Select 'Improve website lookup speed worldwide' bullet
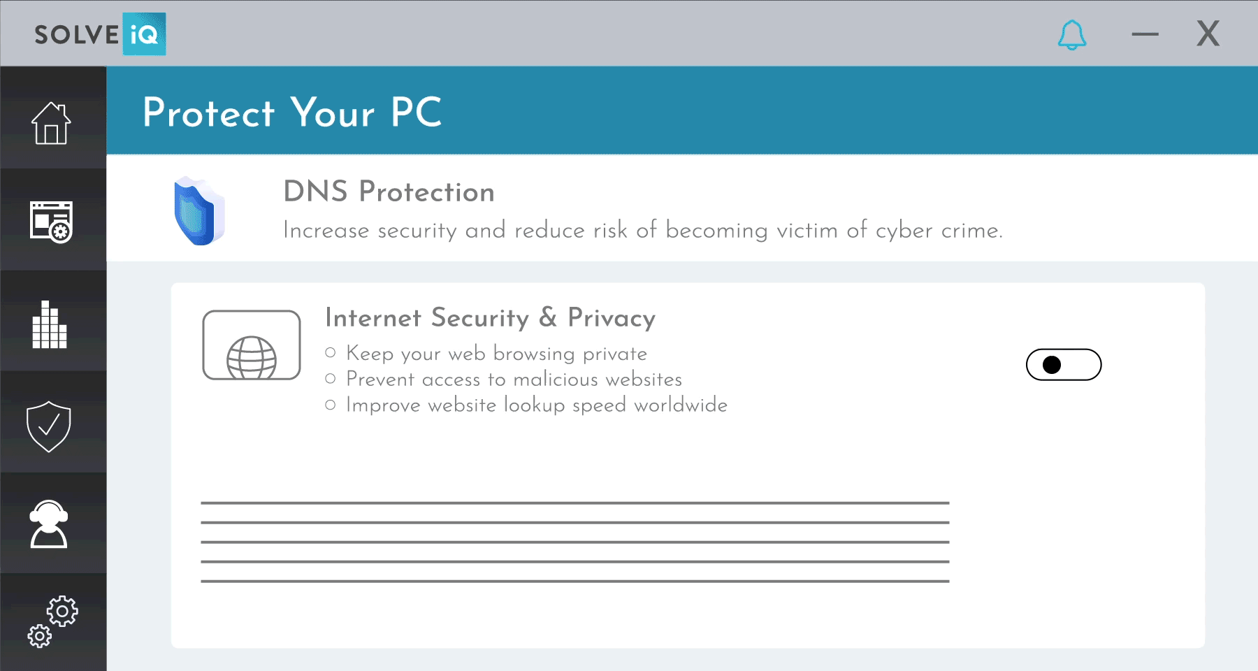This screenshot has height=671, width=1258. [x=537, y=405]
